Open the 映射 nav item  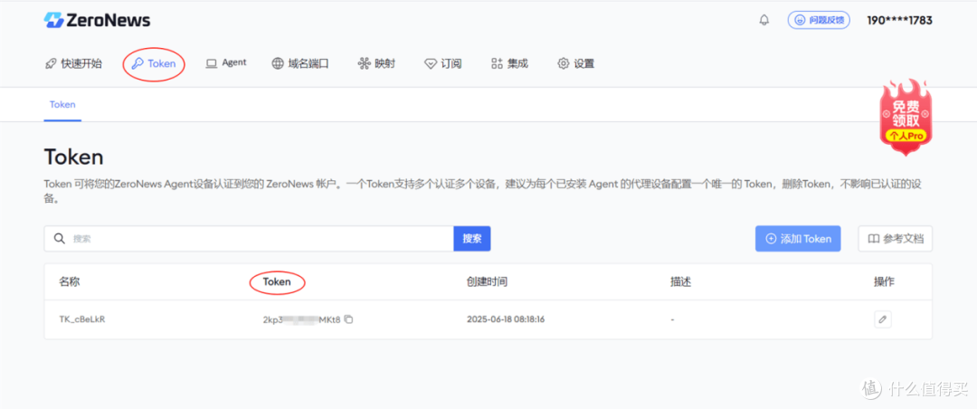pyautogui.click(x=376, y=63)
